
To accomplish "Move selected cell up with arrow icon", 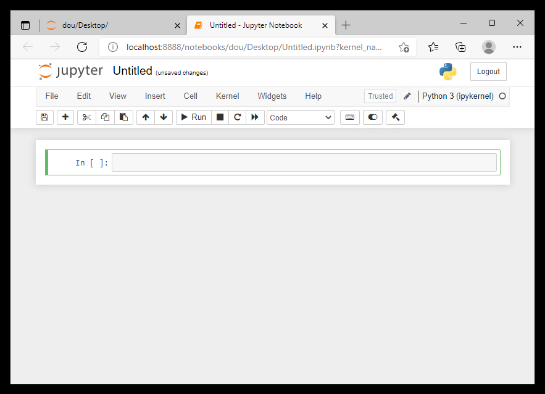I will point(146,117).
